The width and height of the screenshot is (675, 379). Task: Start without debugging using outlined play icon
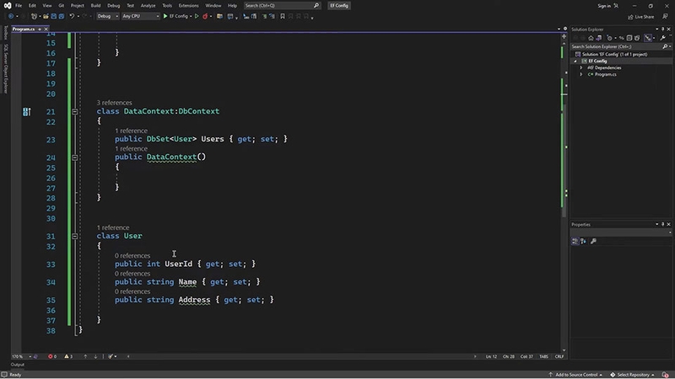tap(197, 16)
